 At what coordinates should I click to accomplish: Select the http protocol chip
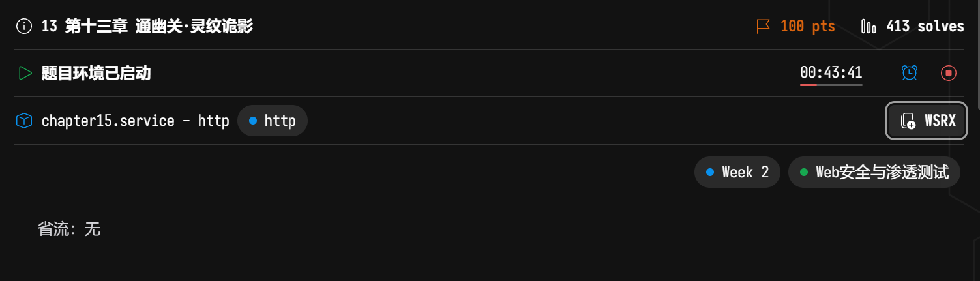click(x=273, y=121)
